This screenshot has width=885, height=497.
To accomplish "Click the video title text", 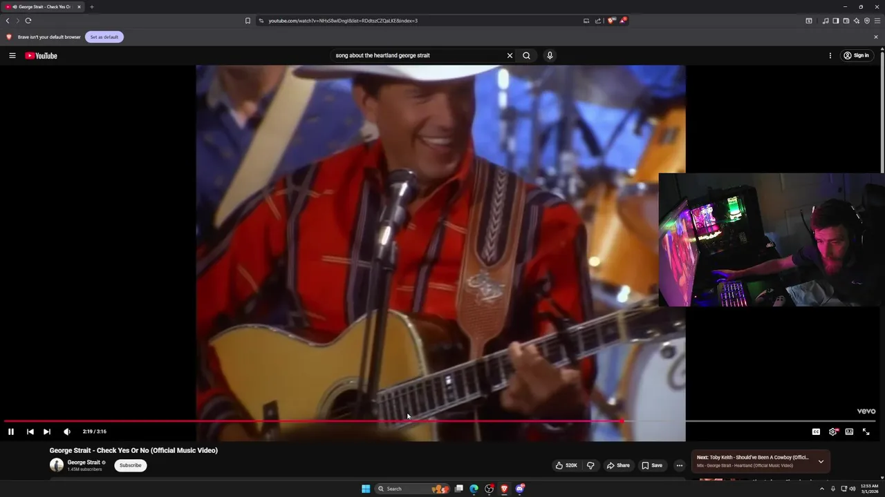I will (x=133, y=450).
